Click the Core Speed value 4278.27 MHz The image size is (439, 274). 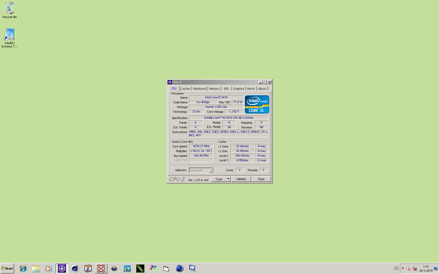(201, 146)
